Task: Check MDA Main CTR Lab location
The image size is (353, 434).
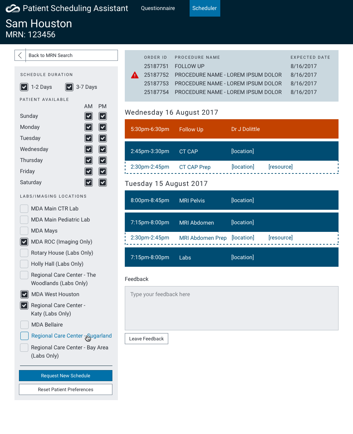Action: tap(24, 209)
